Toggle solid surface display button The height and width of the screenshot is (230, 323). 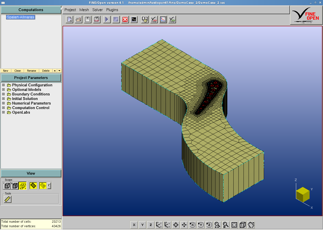pos(33,186)
